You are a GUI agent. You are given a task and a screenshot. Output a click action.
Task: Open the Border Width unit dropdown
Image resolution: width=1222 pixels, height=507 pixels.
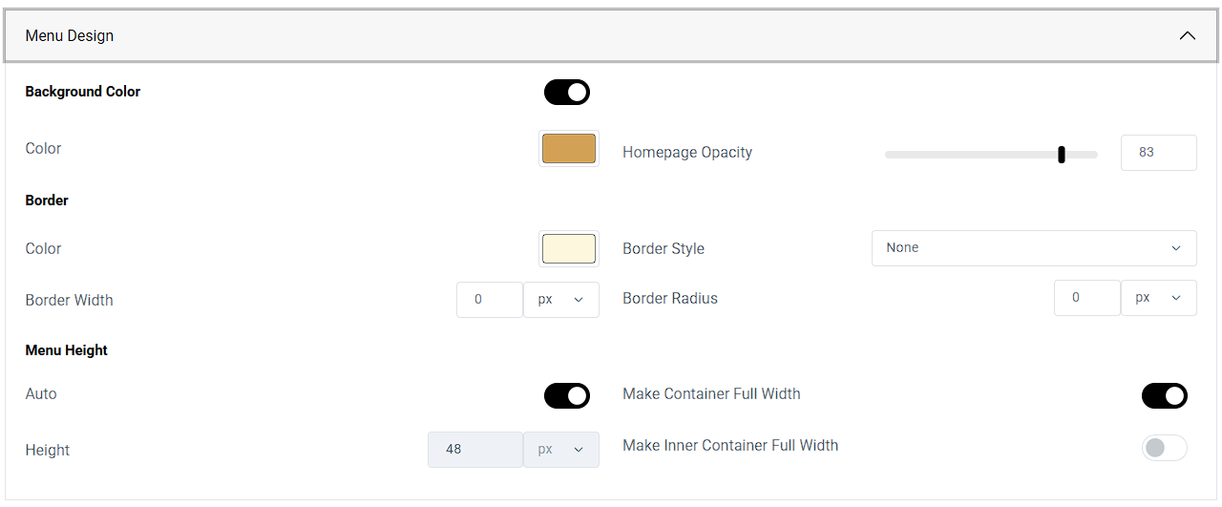(x=561, y=300)
